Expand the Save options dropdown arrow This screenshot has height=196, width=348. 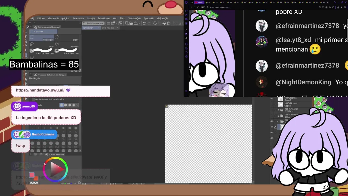tap(139, 23)
